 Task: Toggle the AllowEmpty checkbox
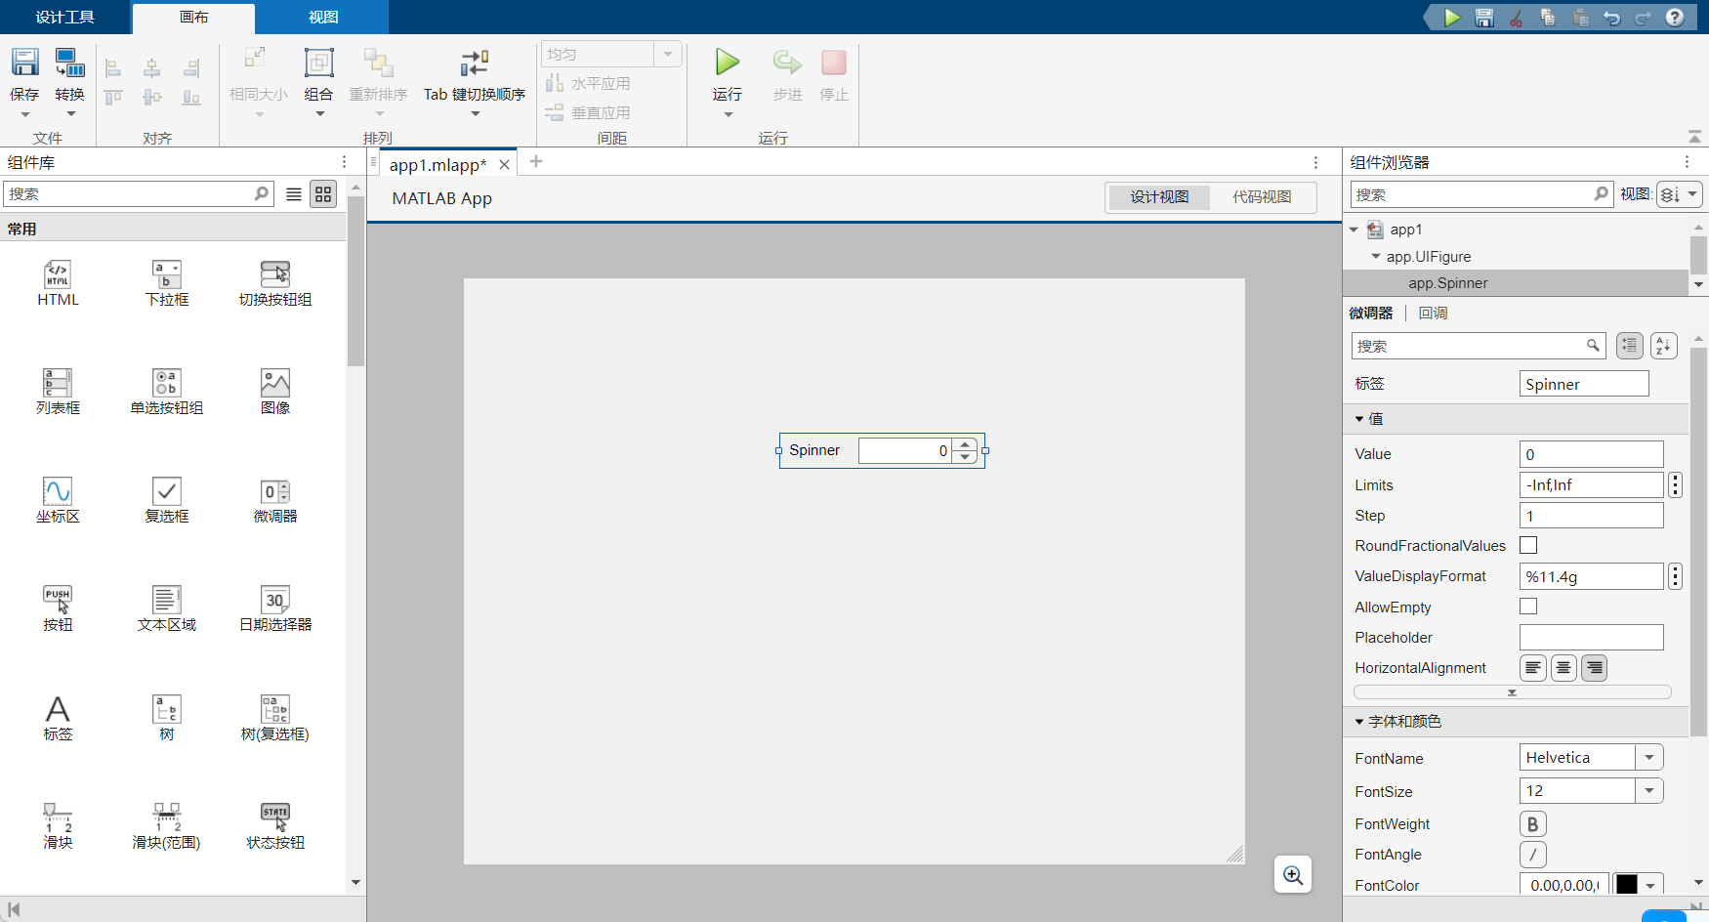(x=1528, y=607)
